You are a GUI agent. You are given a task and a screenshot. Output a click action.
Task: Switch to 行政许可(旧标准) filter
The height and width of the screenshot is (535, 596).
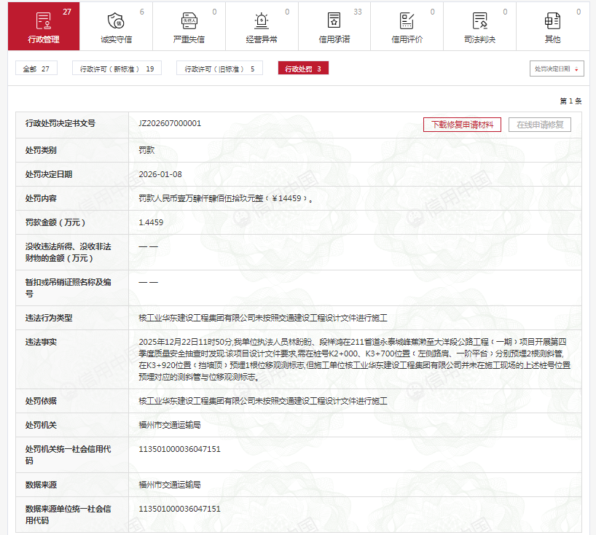click(x=219, y=69)
